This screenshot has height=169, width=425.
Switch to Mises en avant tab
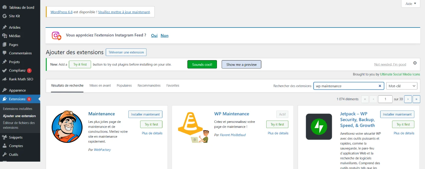click(100, 86)
